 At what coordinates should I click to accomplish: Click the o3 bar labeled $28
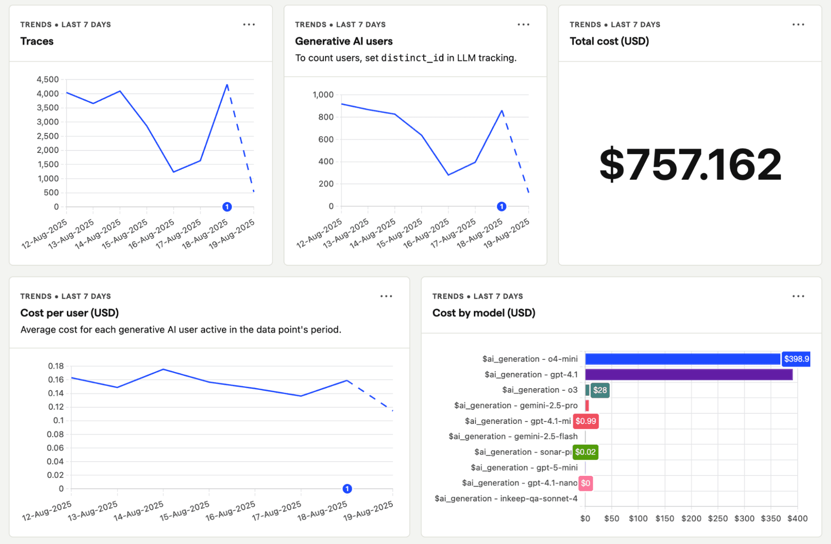(x=599, y=390)
